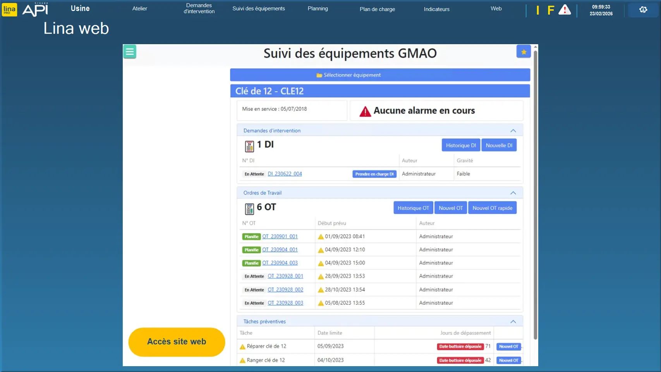Click the vertical scrollbar of the page
The height and width of the screenshot is (372, 661).
[x=535, y=194]
